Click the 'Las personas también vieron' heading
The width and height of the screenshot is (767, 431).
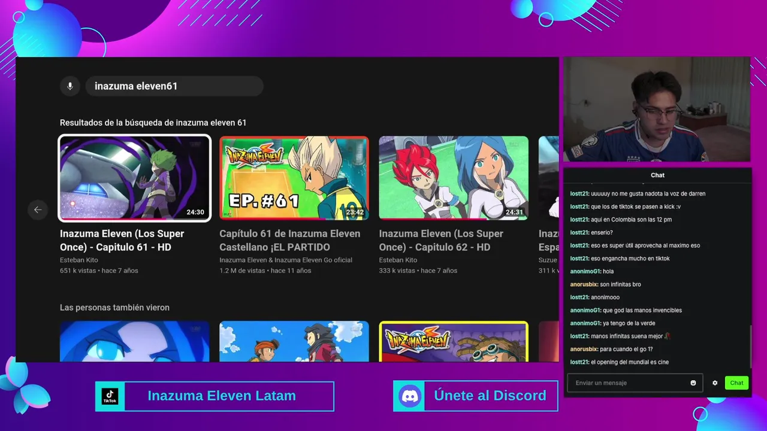point(114,308)
